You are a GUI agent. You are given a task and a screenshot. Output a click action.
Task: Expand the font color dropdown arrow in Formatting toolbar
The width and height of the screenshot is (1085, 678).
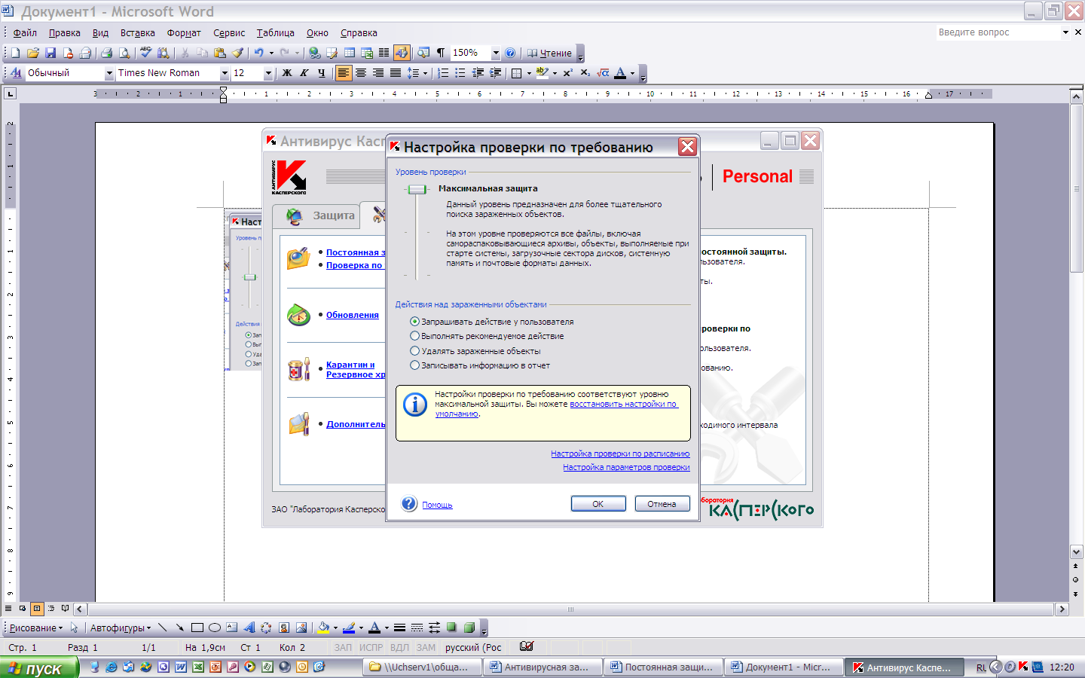pos(632,73)
